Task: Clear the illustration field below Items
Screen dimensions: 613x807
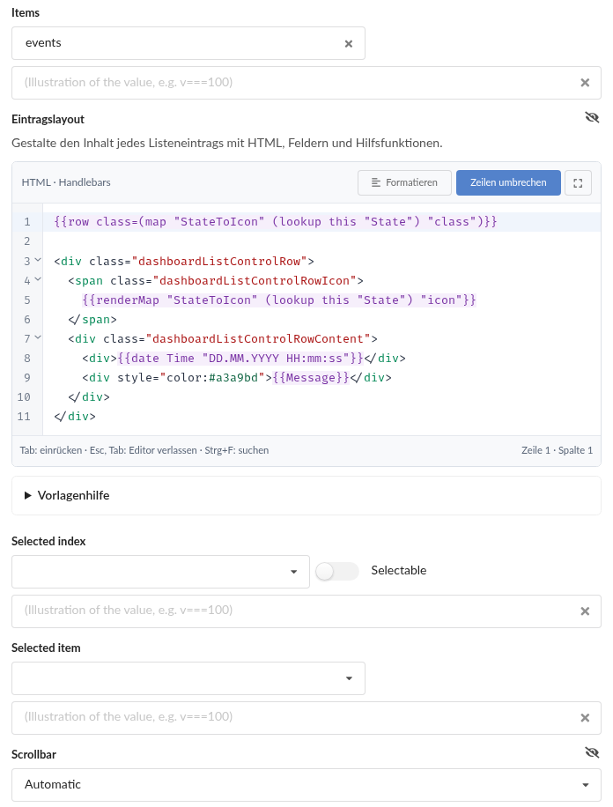Action: (x=585, y=83)
